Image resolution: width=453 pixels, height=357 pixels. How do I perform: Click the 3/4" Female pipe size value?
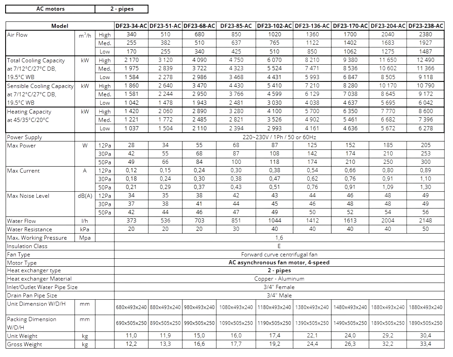[x=279, y=287]
